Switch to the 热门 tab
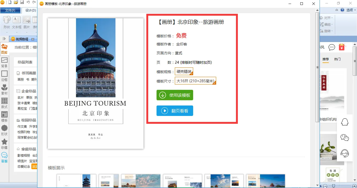 (337, 59)
